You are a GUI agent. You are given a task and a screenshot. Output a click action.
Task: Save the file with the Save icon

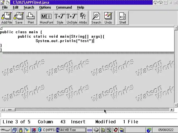(x=19, y=18)
